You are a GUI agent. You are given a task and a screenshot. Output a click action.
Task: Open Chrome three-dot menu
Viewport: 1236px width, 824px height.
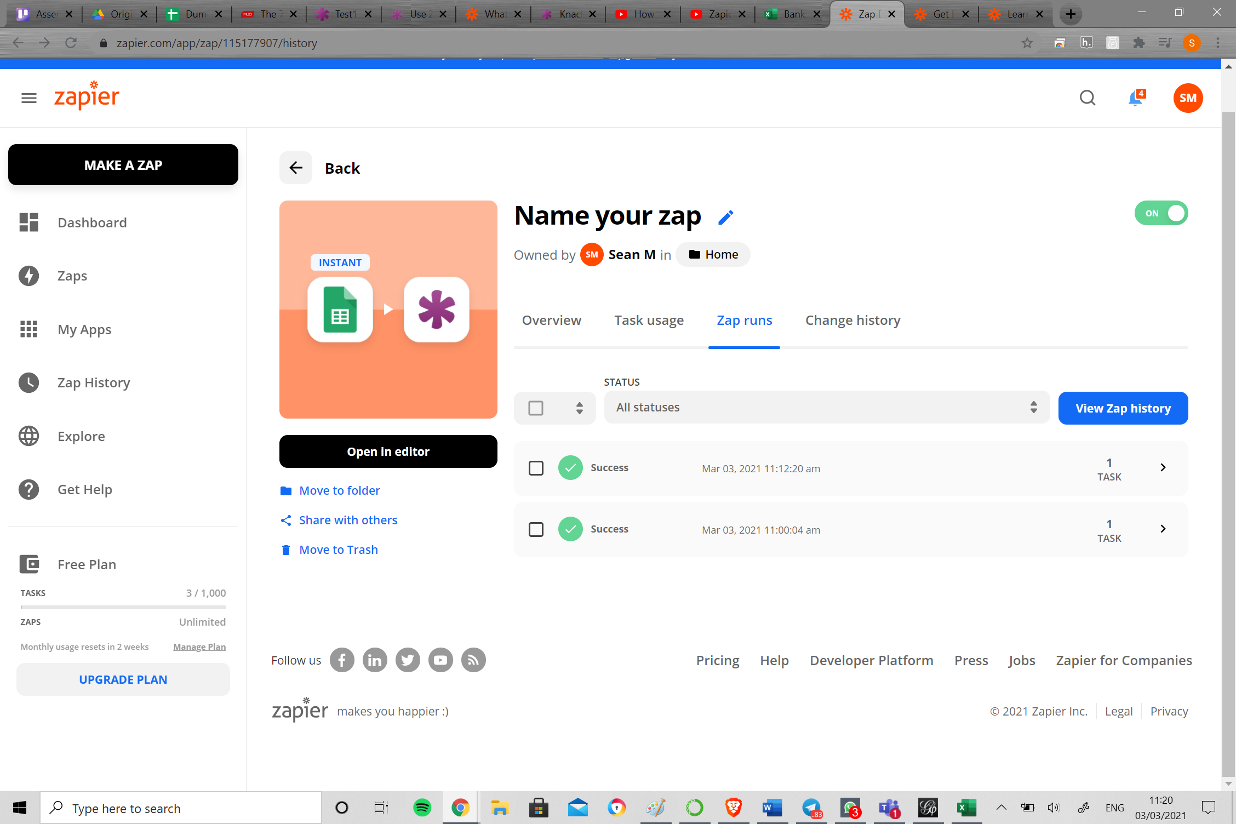click(1218, 43)
